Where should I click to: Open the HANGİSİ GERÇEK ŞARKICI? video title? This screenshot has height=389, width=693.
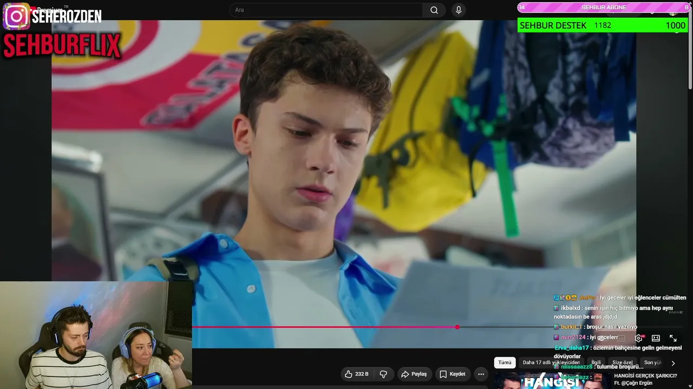[x=645, y=375]
